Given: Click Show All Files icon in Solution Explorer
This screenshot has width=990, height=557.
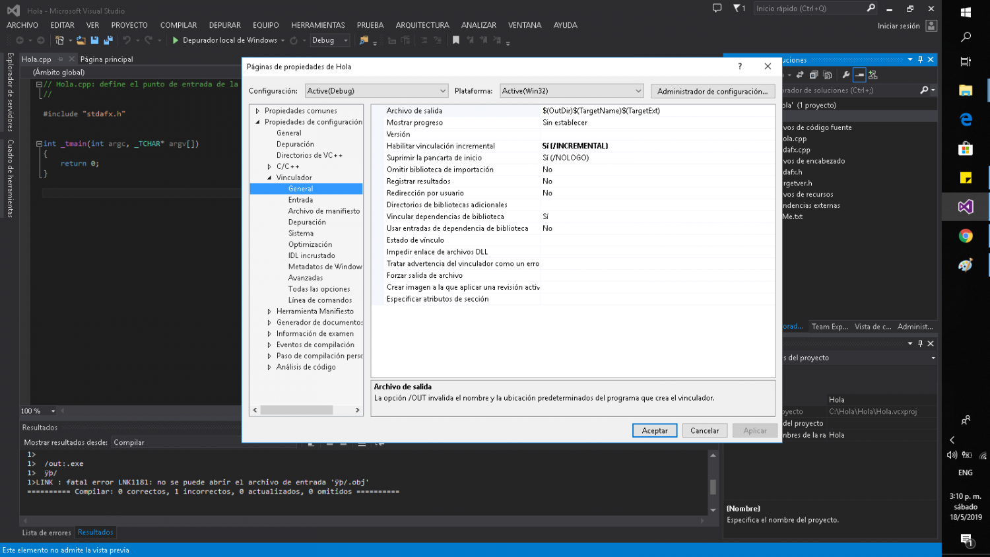Looking at the screenshot, I should click(827, 75).
